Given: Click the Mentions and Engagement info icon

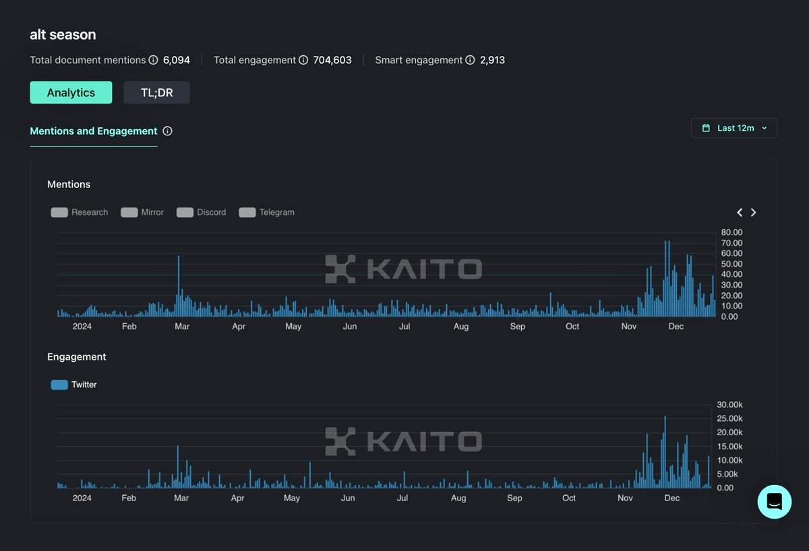Looking at the screenshot, I should click(x=167, y=131).
